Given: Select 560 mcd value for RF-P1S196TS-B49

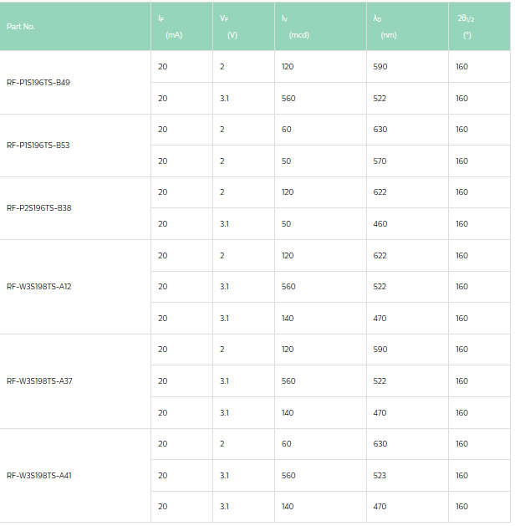Looking at the screenshot, I should coord(288,98).
